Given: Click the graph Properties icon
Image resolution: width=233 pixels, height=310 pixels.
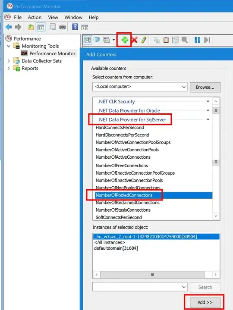Looking at the screenshot, I should [x=175, y=40].
